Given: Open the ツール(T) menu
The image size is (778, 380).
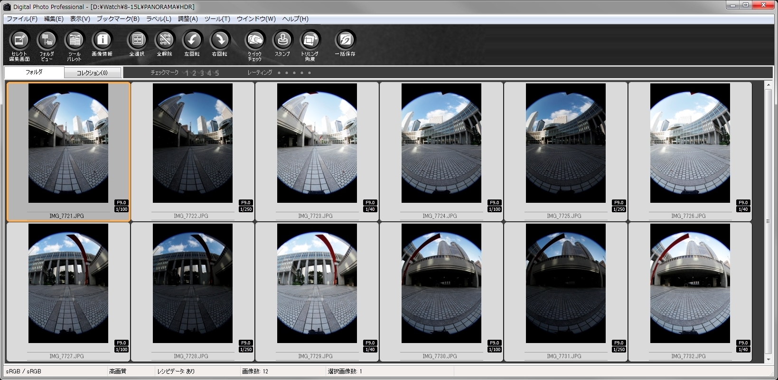Looking at the screenshot, I should click(217, 19).
